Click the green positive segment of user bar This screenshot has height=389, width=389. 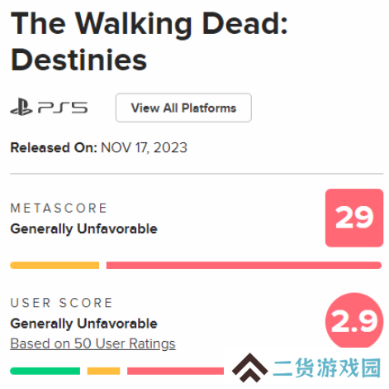pos(45,371)
